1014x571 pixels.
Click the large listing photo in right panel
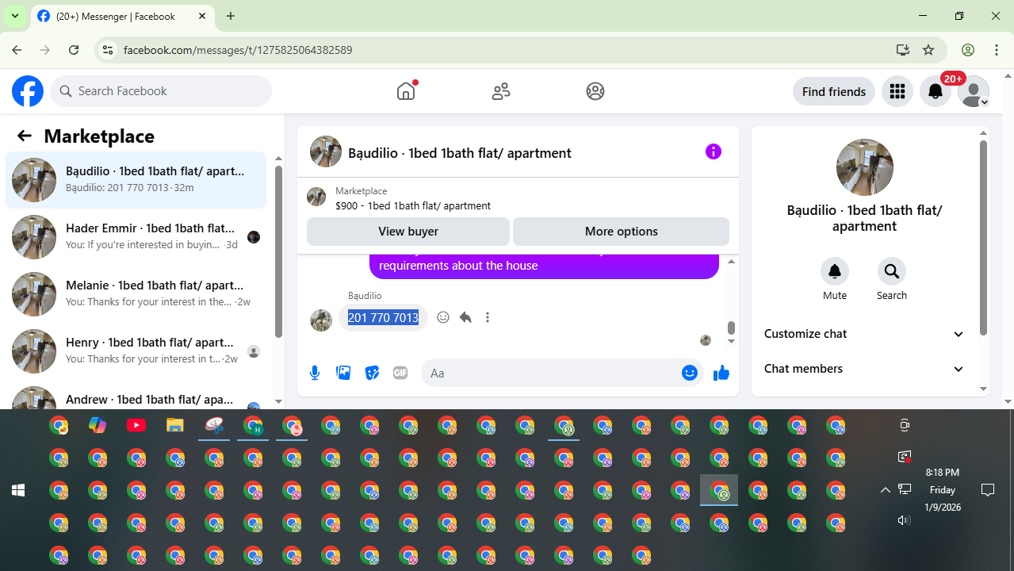[865, 167]
